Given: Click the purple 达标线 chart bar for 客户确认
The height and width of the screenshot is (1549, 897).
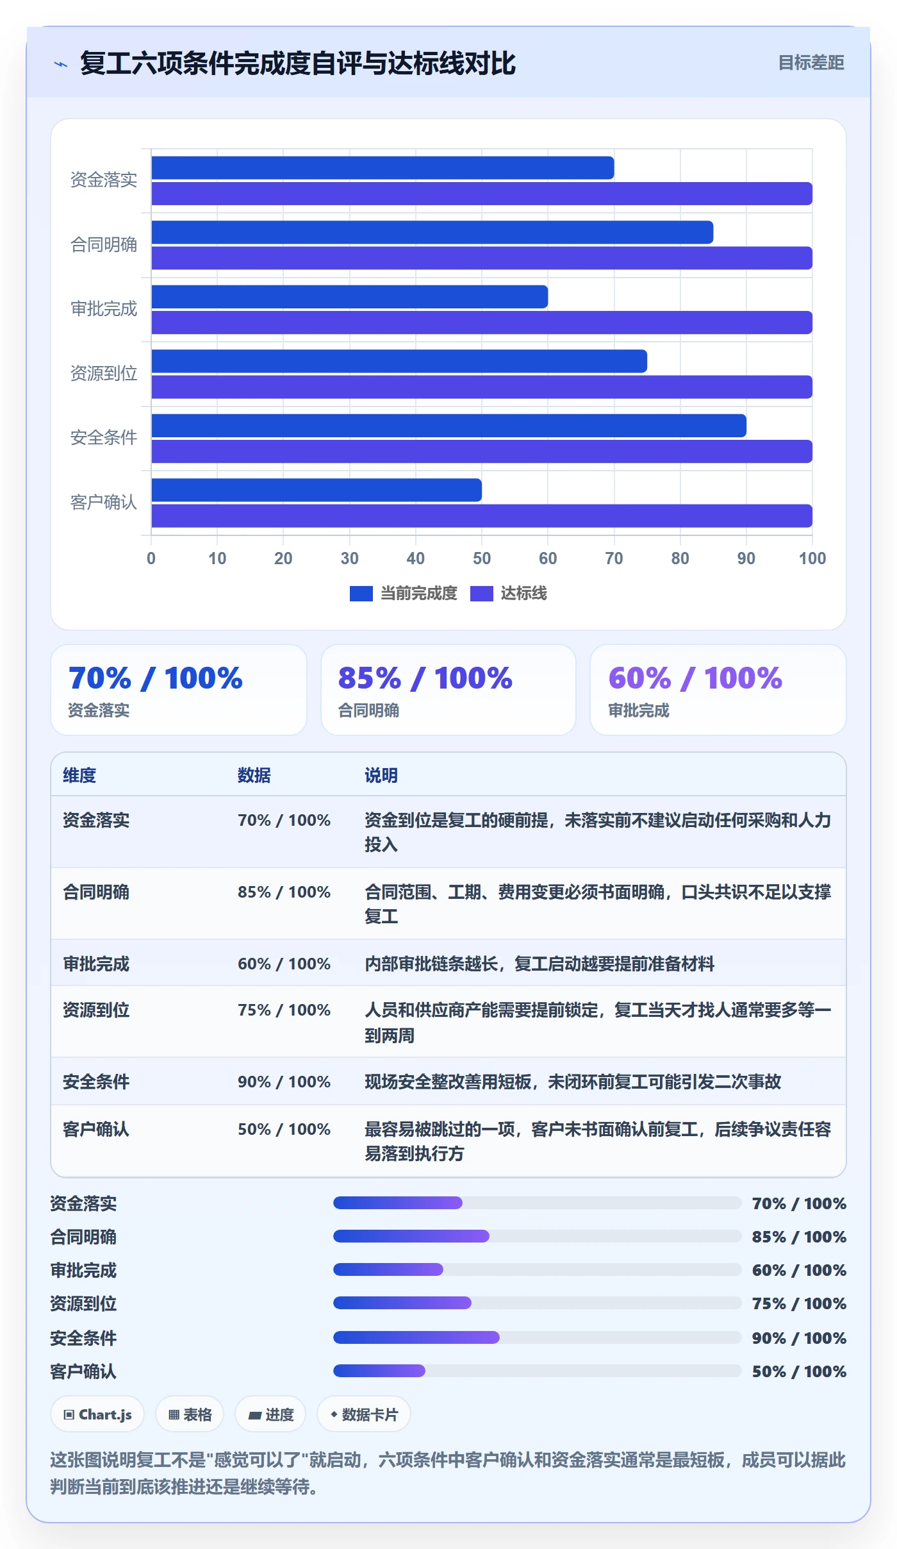Looking at the screenshot, I should click(x=482, y=516).
